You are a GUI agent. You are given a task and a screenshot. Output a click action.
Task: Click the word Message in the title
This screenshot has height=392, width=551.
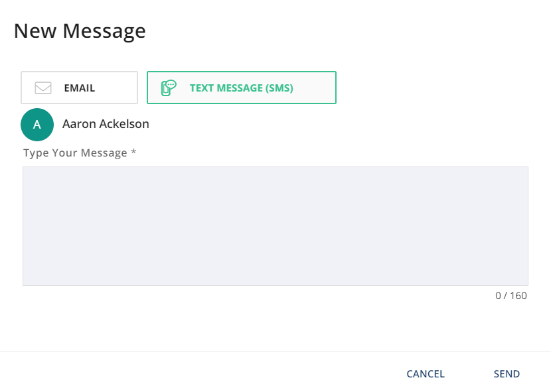(x=104, y=31)
